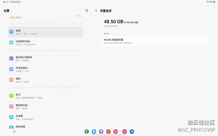Screen dimensions: 218x136
Task: Open 显示 display settings
Action: coord(46,96)
